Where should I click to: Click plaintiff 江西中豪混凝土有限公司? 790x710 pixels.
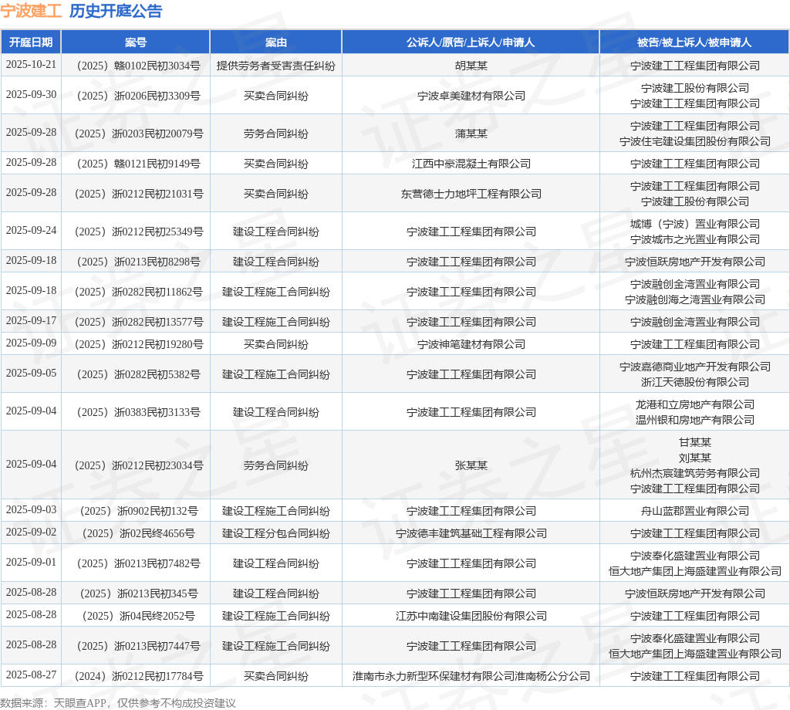click(471, 164)
